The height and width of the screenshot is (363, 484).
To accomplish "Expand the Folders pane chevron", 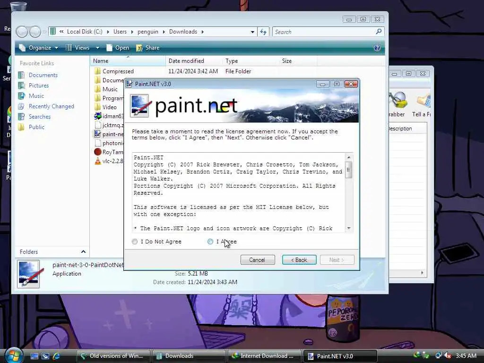I will point(83,252).
